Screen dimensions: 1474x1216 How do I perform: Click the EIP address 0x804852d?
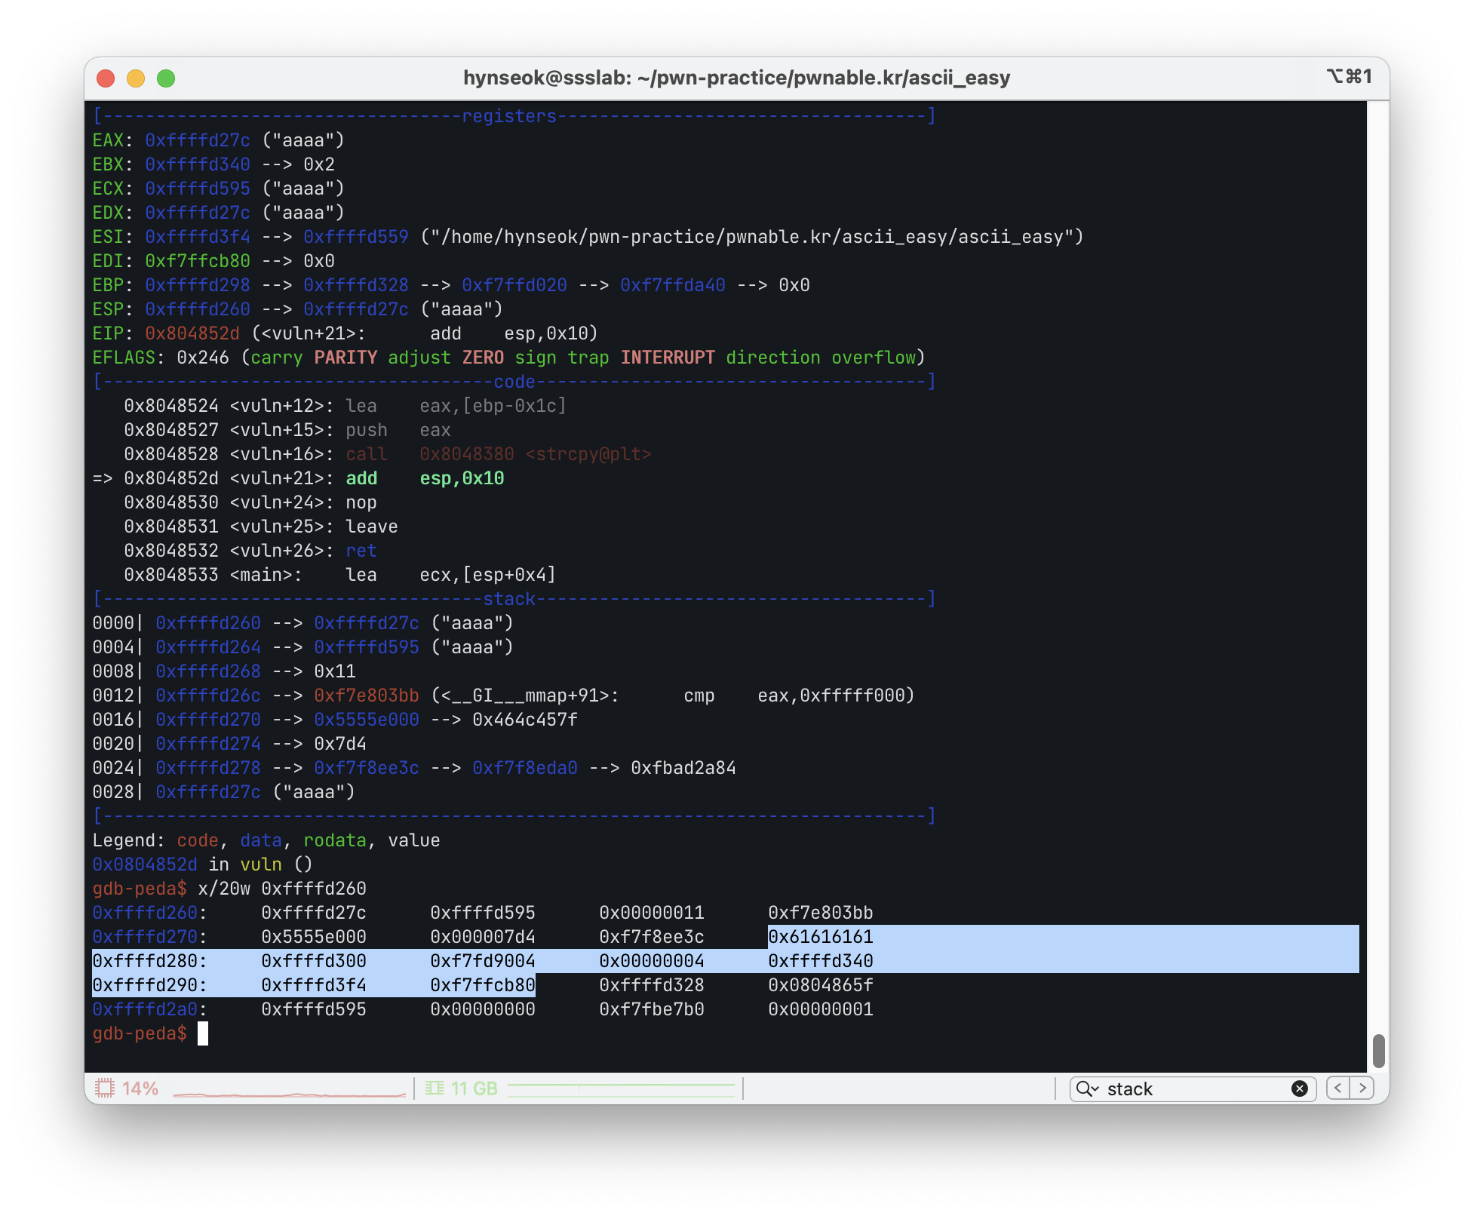[x=192, y=333]
